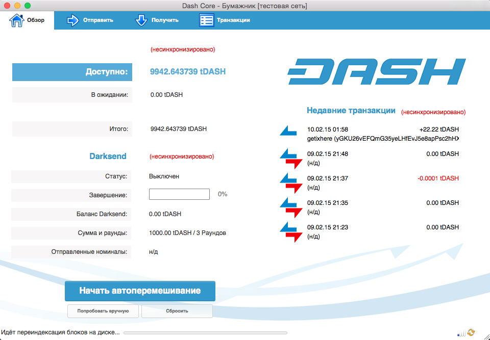
Task: Click the getixhere address line
Action: point(383,139)
